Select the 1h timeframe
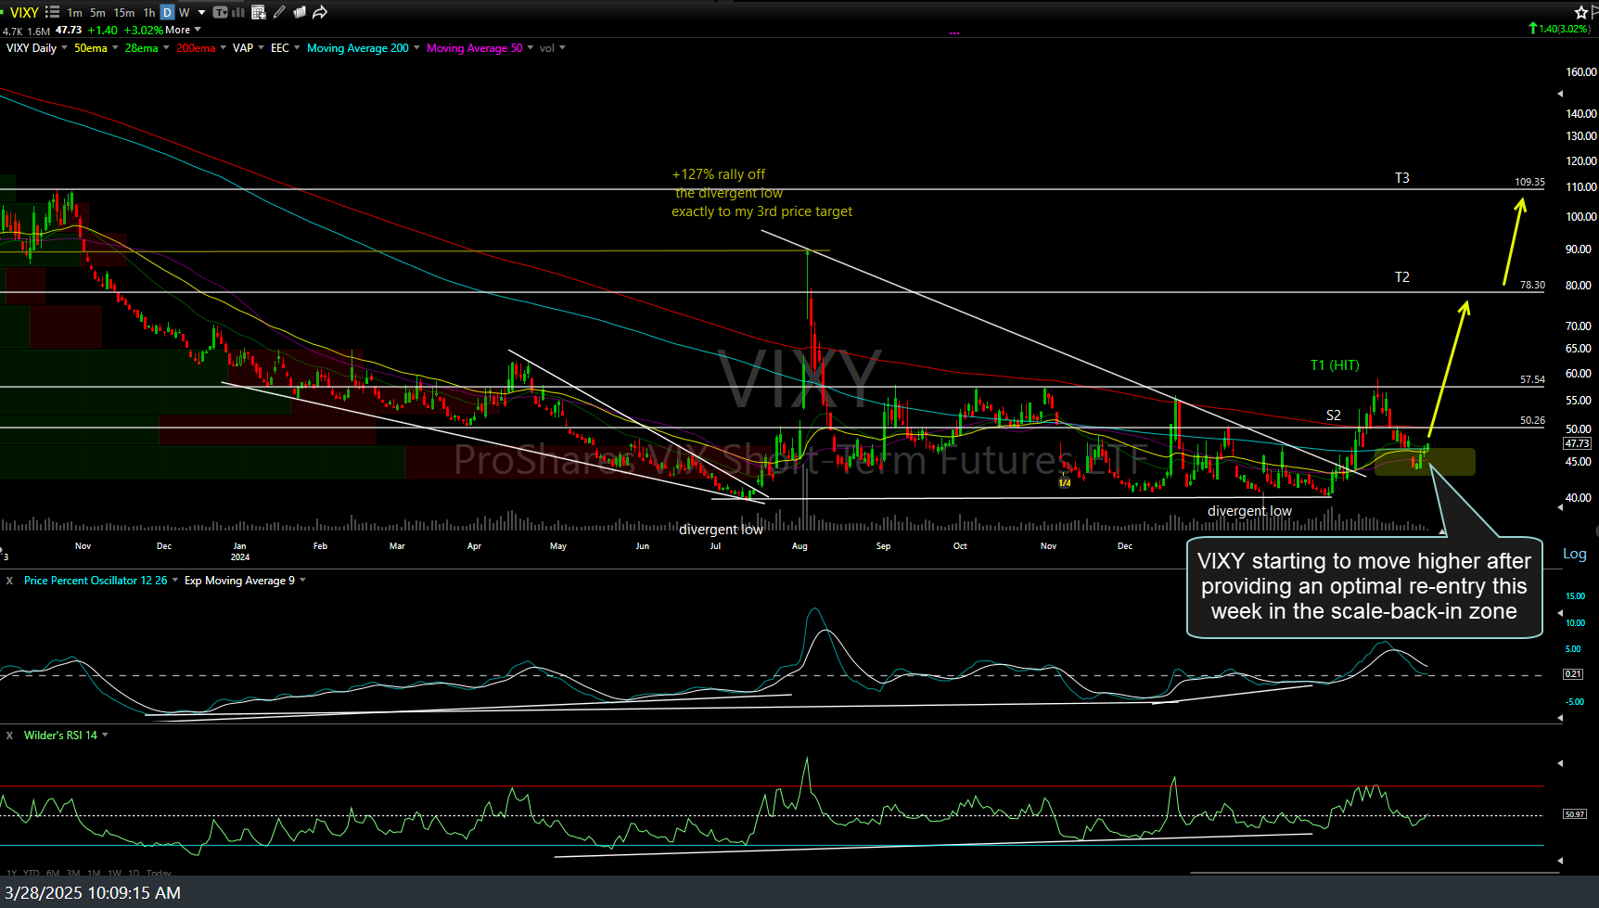The height and width of the screenshot is (908, 1599). tap(148, 12)
